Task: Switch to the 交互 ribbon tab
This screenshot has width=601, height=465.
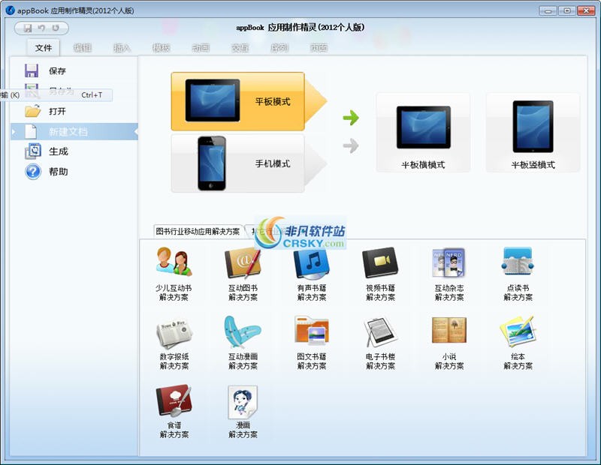Action: (x=240, y=48)
